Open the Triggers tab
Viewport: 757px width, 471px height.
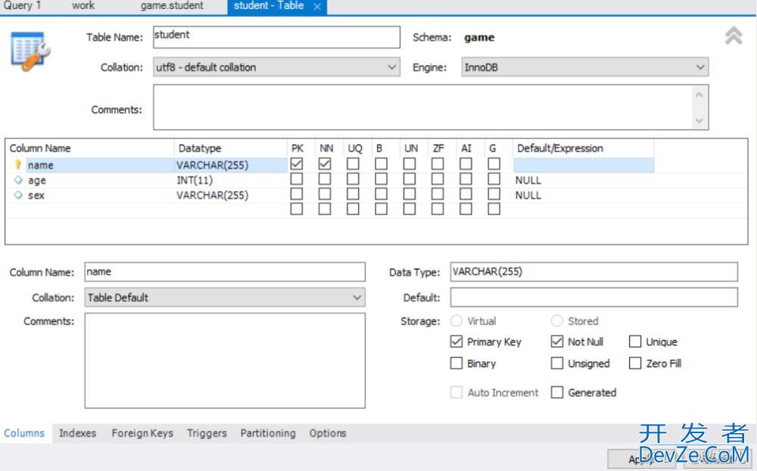coord(207,433)
